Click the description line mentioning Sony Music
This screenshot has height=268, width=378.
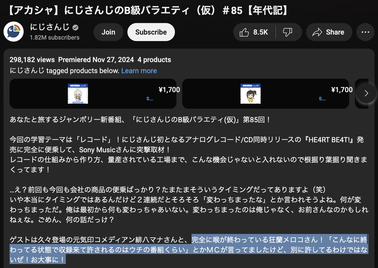90,150
